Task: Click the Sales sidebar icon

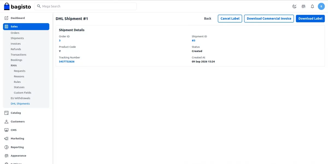Action: click(x=7, y=26)
